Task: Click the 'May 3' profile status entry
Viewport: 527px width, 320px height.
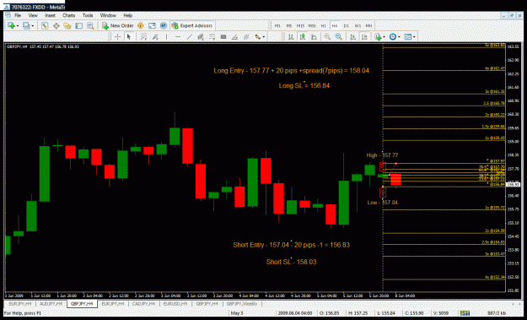Action: click(x=237, y=313)
